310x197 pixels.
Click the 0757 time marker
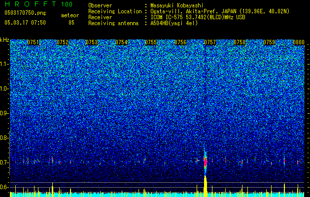click(x=210, y=42)
